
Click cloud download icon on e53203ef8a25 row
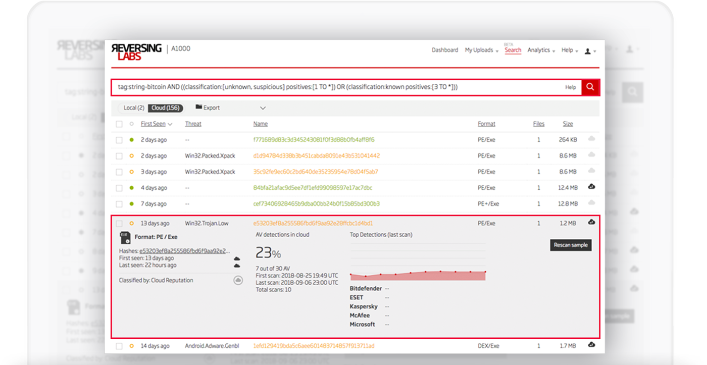click(x=591, y=222)
